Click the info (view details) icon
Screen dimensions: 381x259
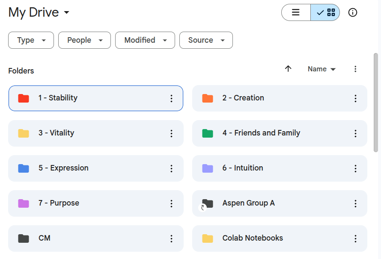[353, 12]
